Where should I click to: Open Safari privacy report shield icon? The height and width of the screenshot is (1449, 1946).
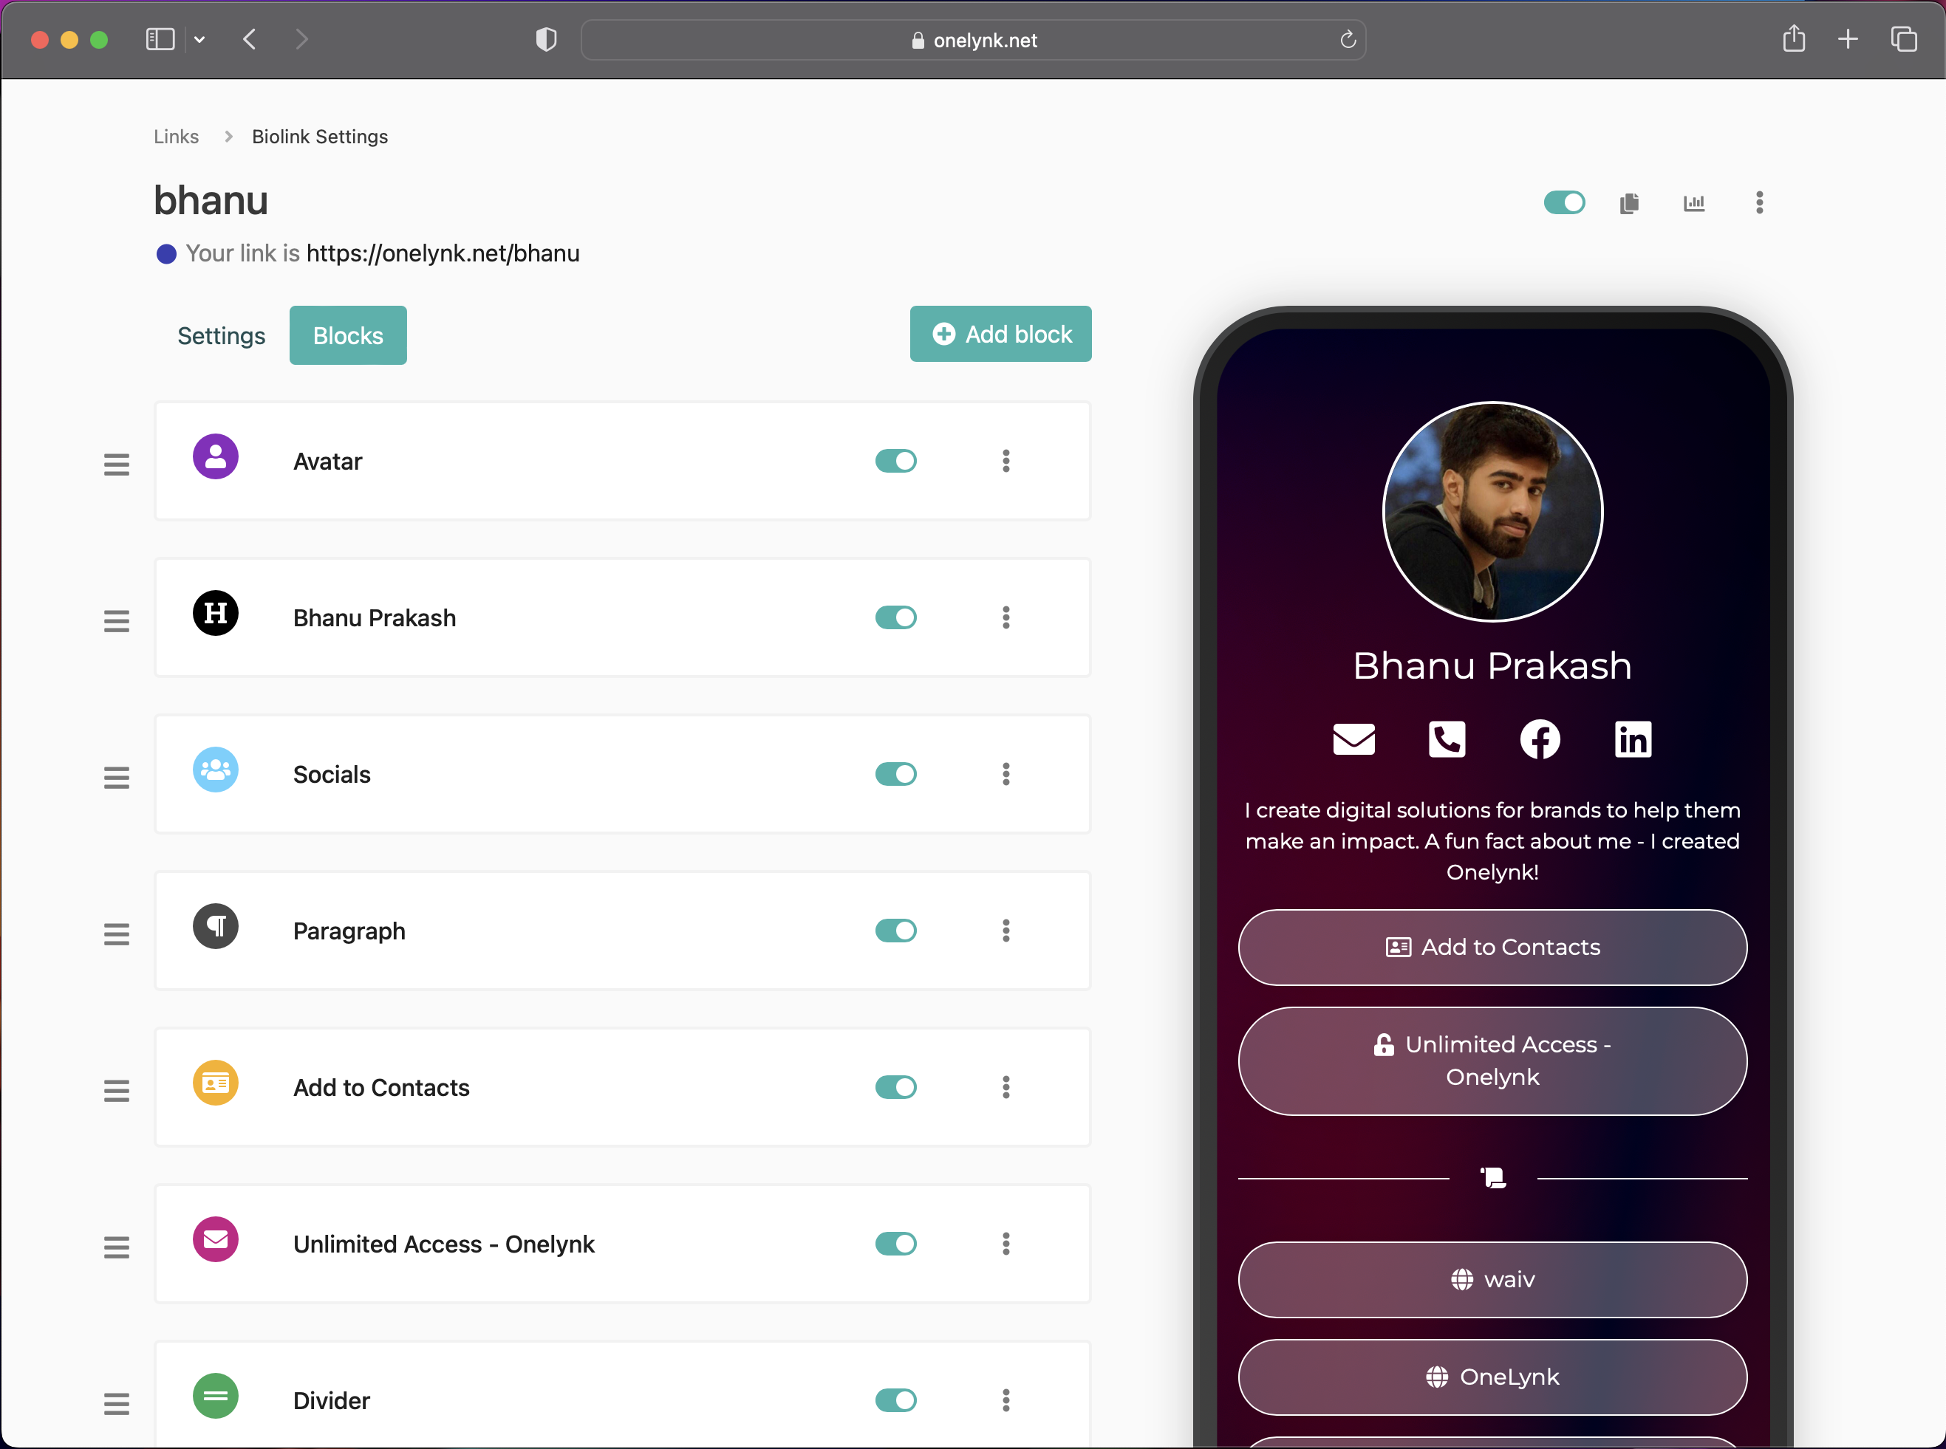point(546,39)
